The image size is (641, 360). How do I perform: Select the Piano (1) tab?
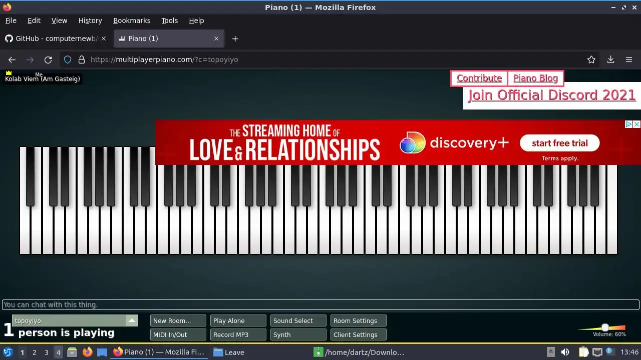coord(169,38)
